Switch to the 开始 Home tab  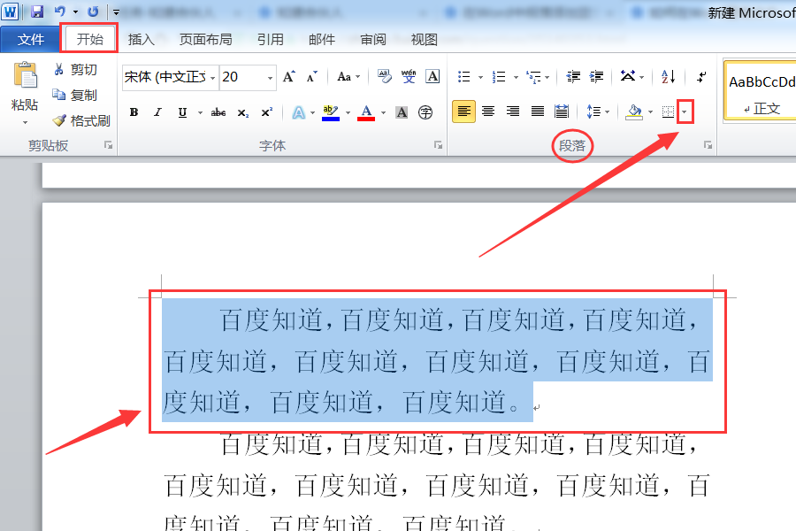click(x=90, y=39)
